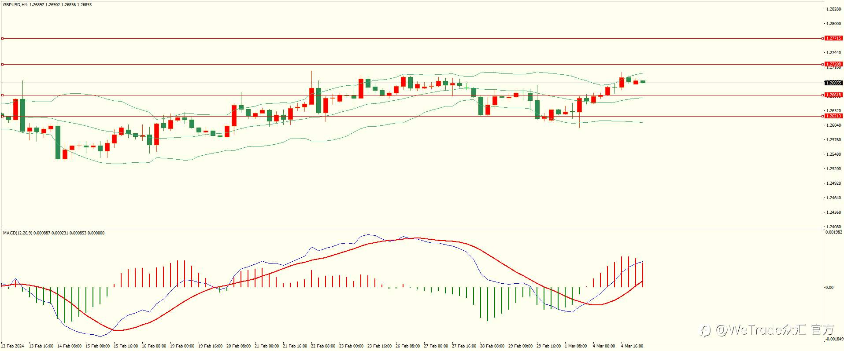This screenshot has height=351, width=844.
Task: Grab the left handle of the 1.26213 line
Action: pos(2,116)
